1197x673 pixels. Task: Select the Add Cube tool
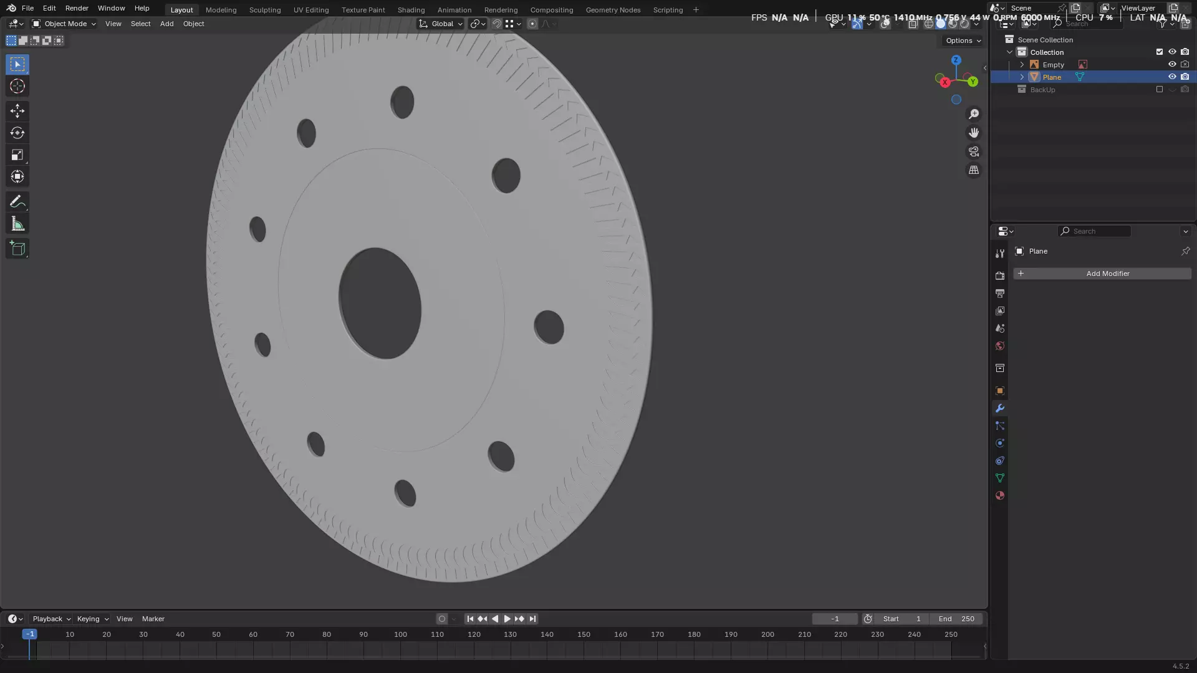tap(17, 249)
